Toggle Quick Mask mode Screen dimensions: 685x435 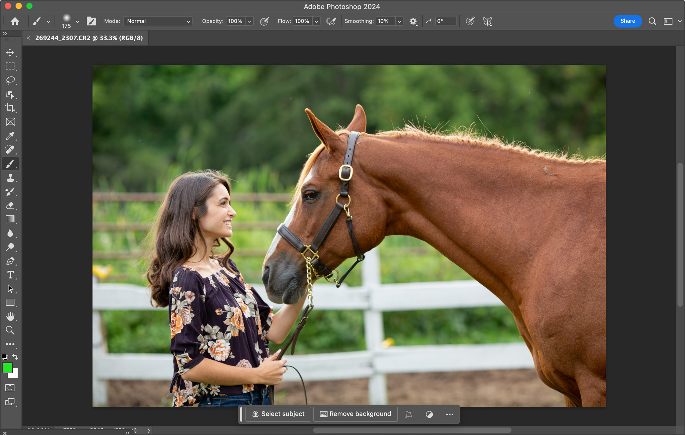pos(10,388)
